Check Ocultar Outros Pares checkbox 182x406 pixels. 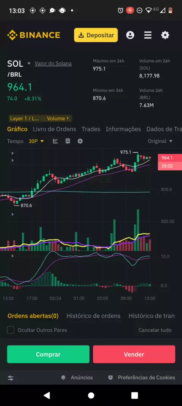[11, 330]
